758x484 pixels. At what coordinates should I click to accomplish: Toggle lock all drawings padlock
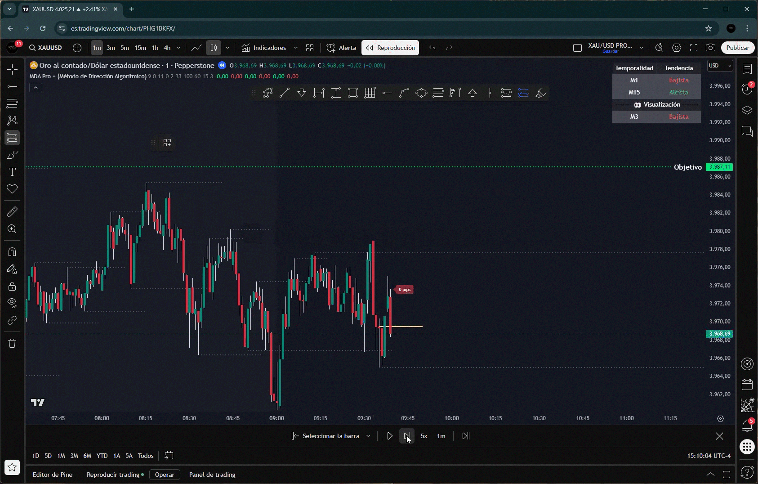[12, 287]
